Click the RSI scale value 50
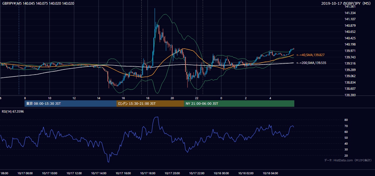This screenshot has width=375, height=176. pos(346,138)
